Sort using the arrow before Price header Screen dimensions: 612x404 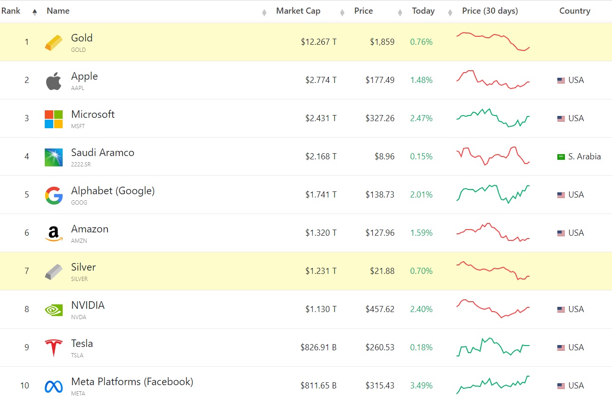pos(343,13)
